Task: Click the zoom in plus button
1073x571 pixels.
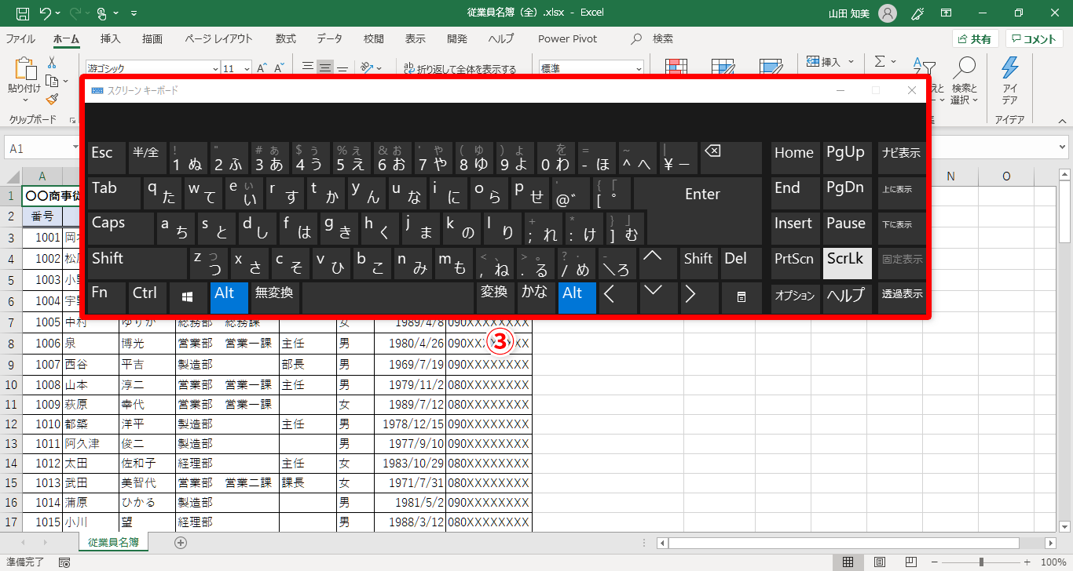Action: (x=1028, y=562)
